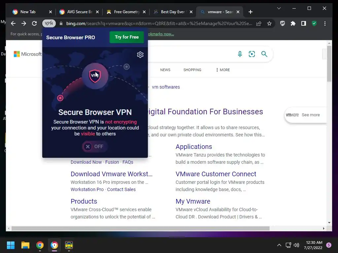Open the SHOPPING search category

[192, 70]
